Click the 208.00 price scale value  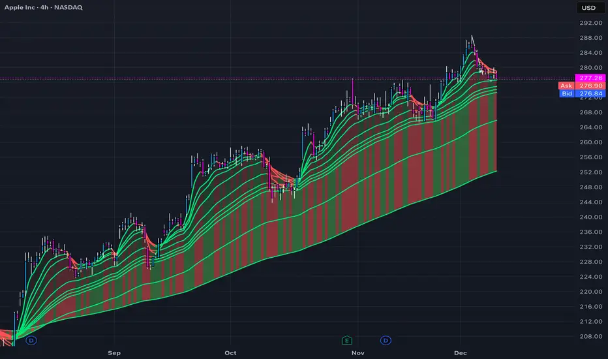(x=591, y=337)
